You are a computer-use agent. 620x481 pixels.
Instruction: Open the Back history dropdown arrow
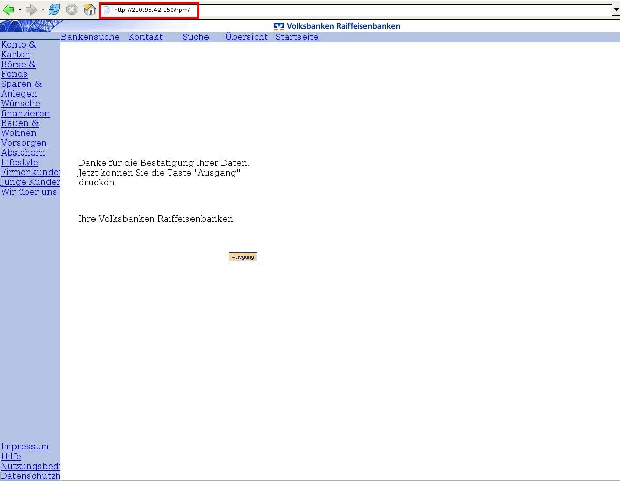[x=20, y=10]
